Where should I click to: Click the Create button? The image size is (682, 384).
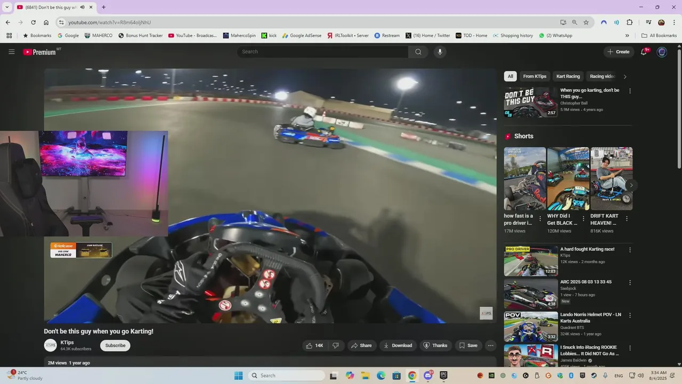619,52
